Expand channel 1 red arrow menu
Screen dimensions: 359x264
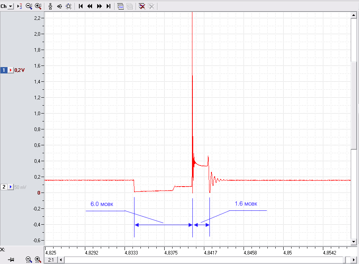pos(11,70)
